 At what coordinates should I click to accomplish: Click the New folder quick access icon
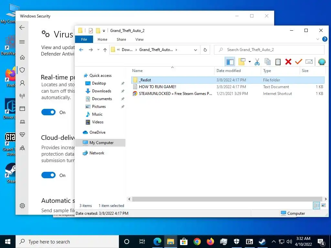point(98,31)
